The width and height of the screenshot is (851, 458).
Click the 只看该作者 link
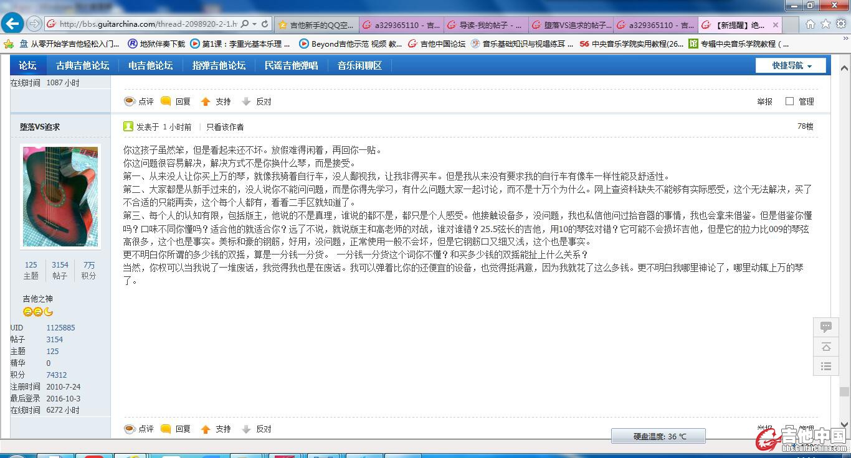[x=225, y=126]
